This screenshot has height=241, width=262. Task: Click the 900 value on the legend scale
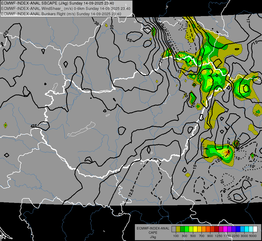pos(210,236)
